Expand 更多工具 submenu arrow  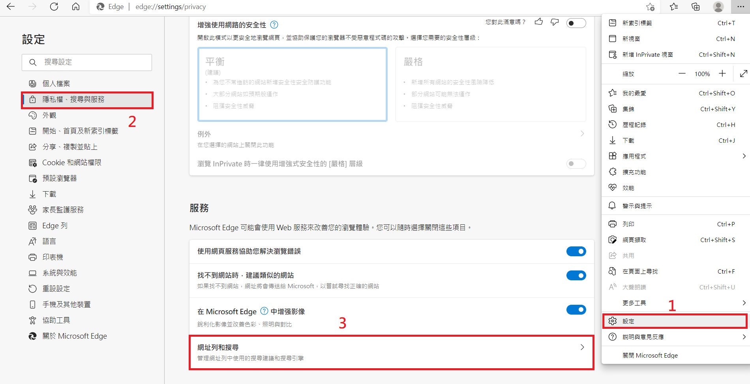744,303
